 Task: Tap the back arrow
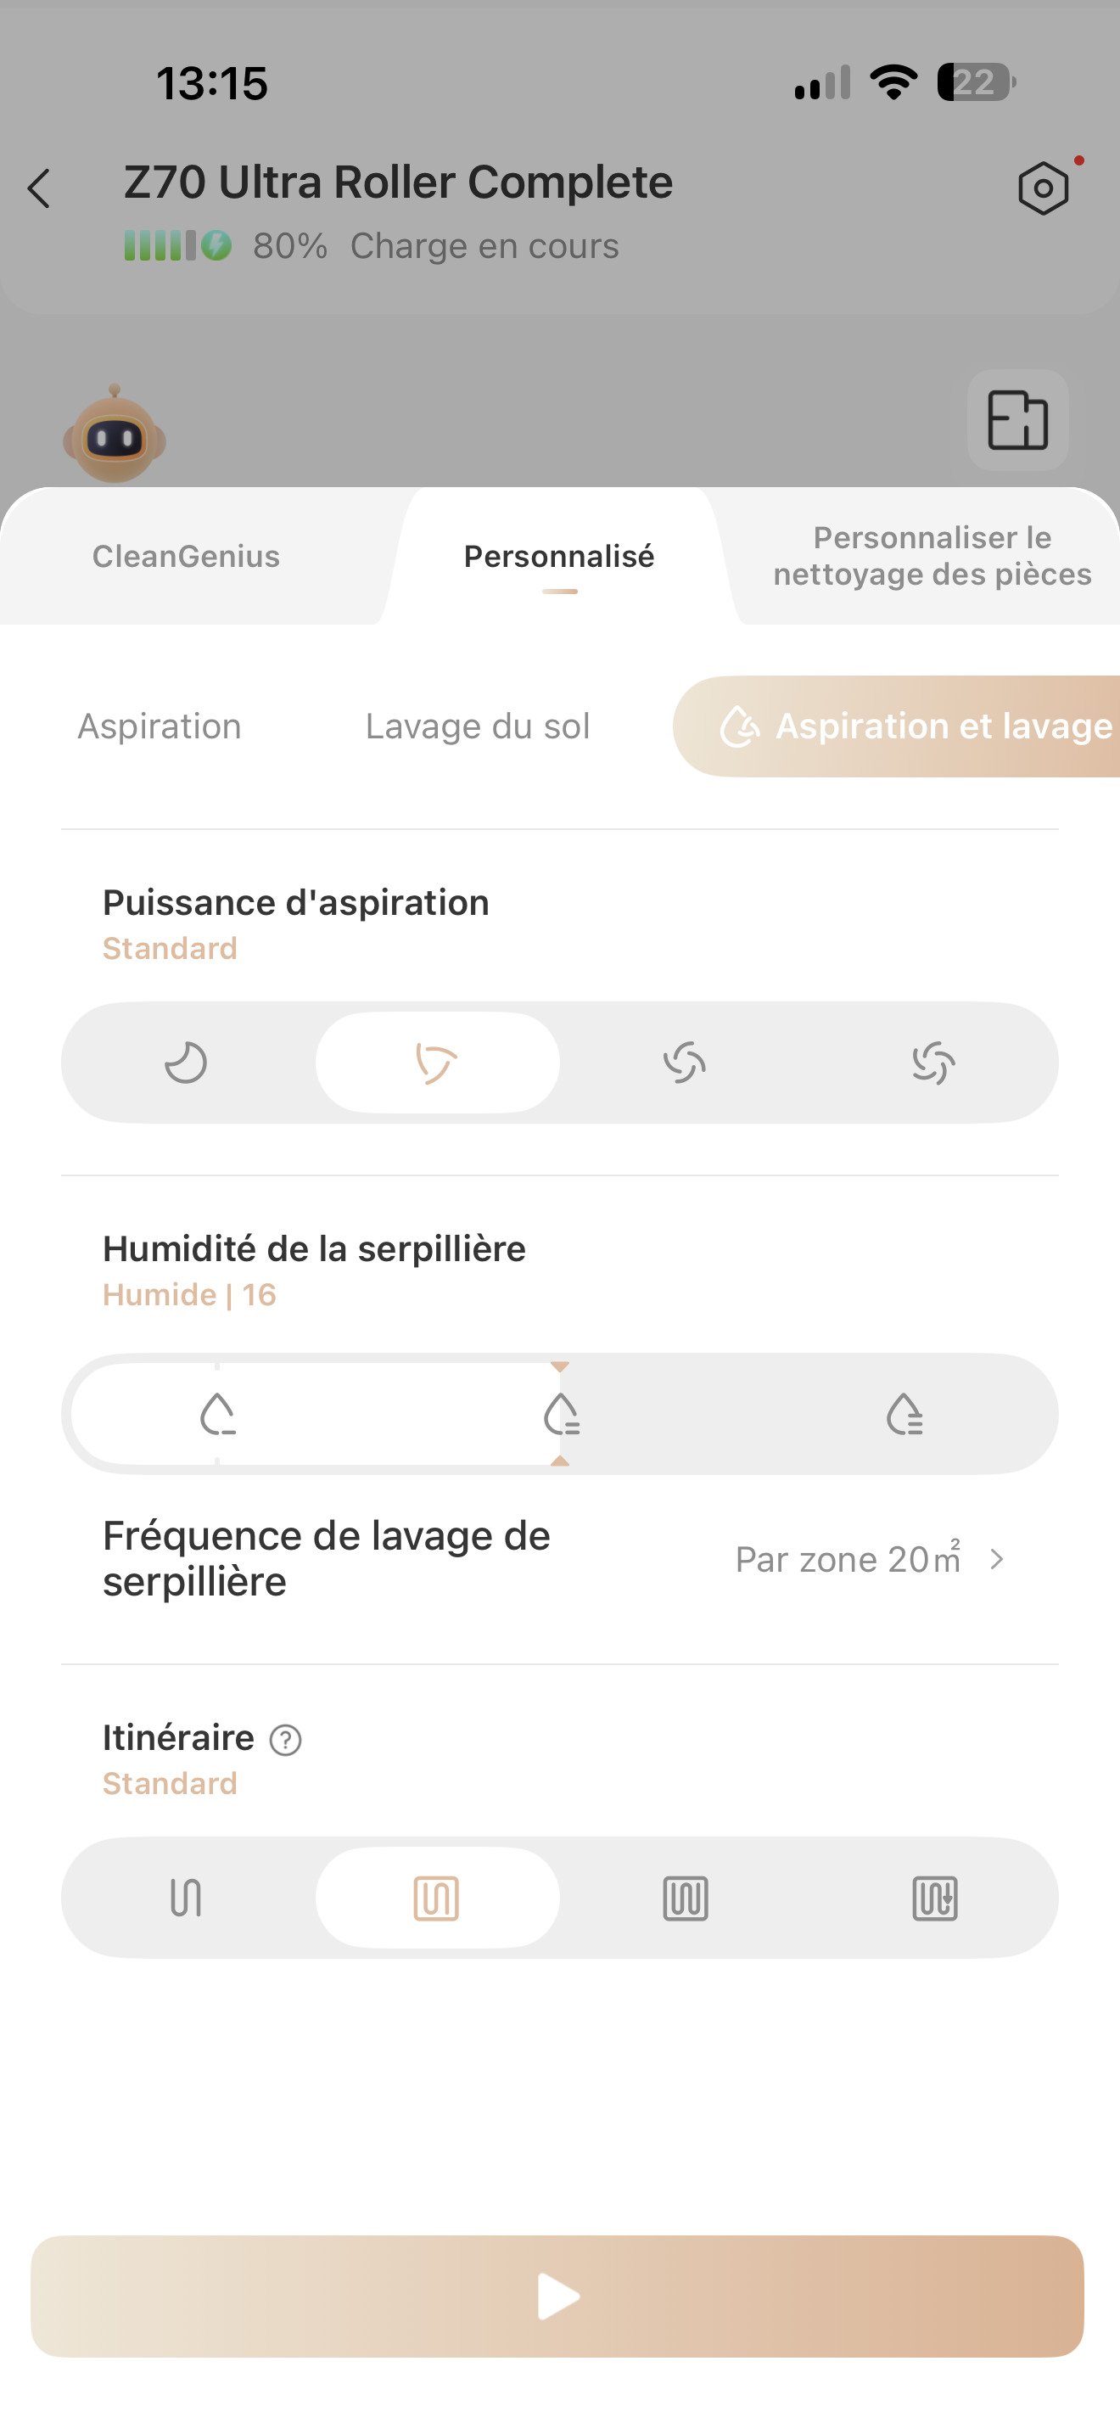point(39,188)
